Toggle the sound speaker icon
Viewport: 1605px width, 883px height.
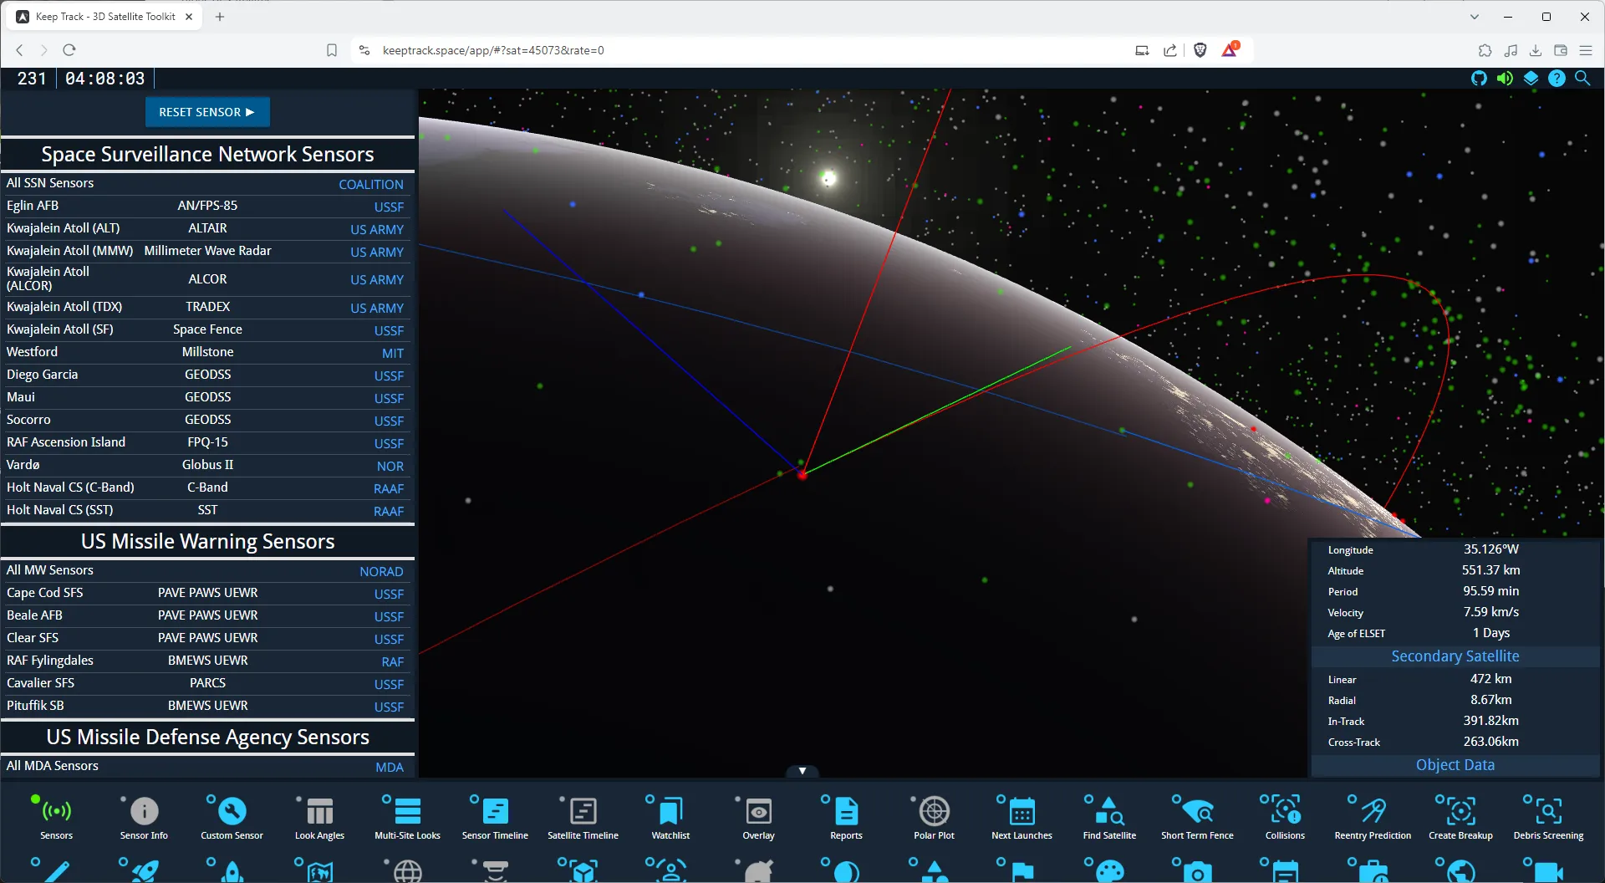1505,79
